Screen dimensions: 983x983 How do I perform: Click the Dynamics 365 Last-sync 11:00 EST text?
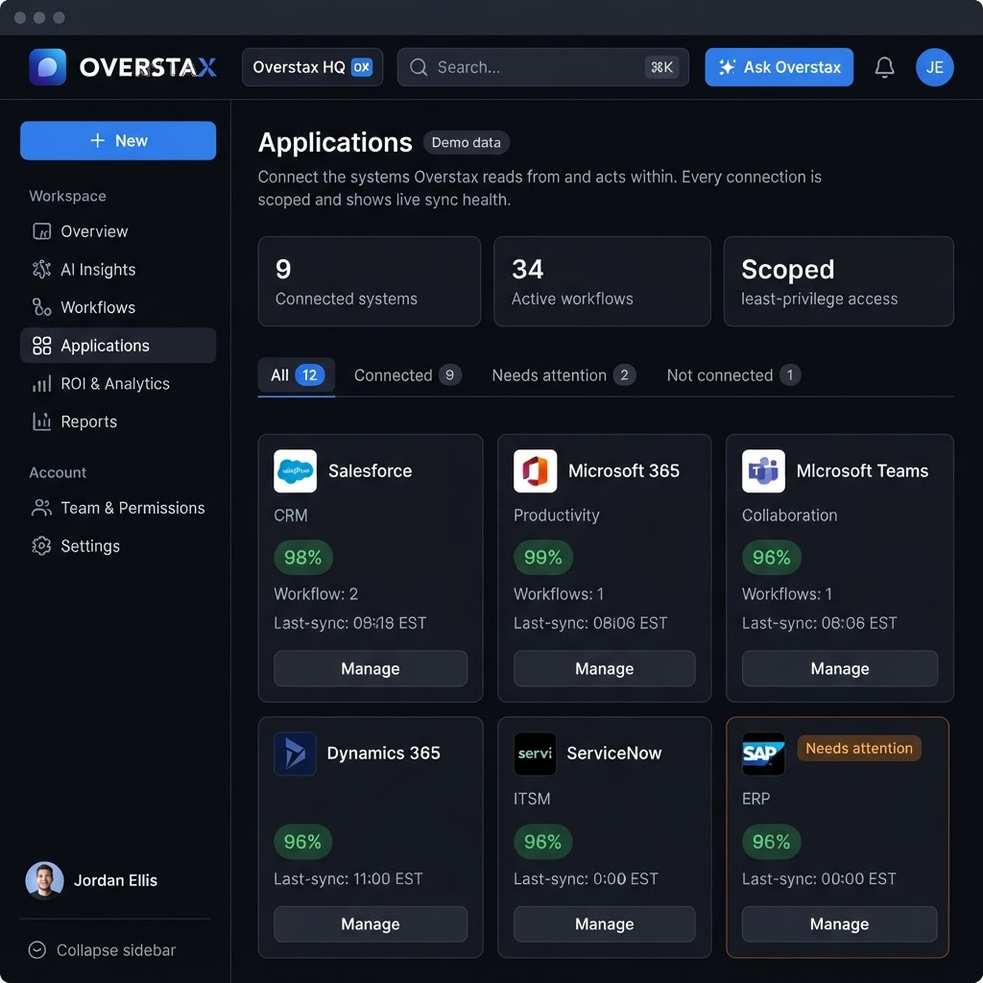348,879
